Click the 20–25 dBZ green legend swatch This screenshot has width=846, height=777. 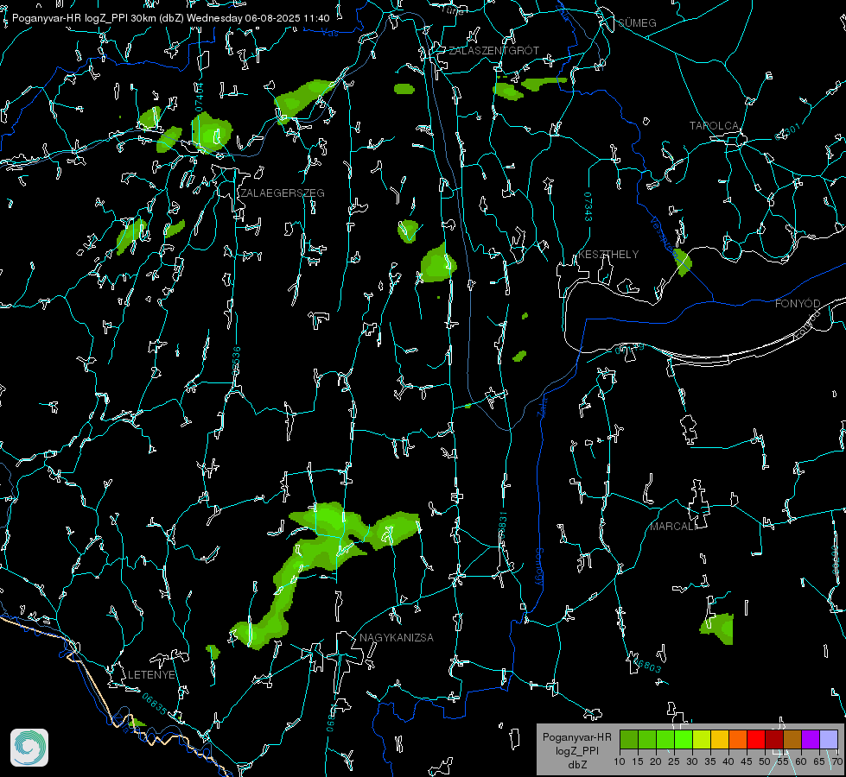665,739
